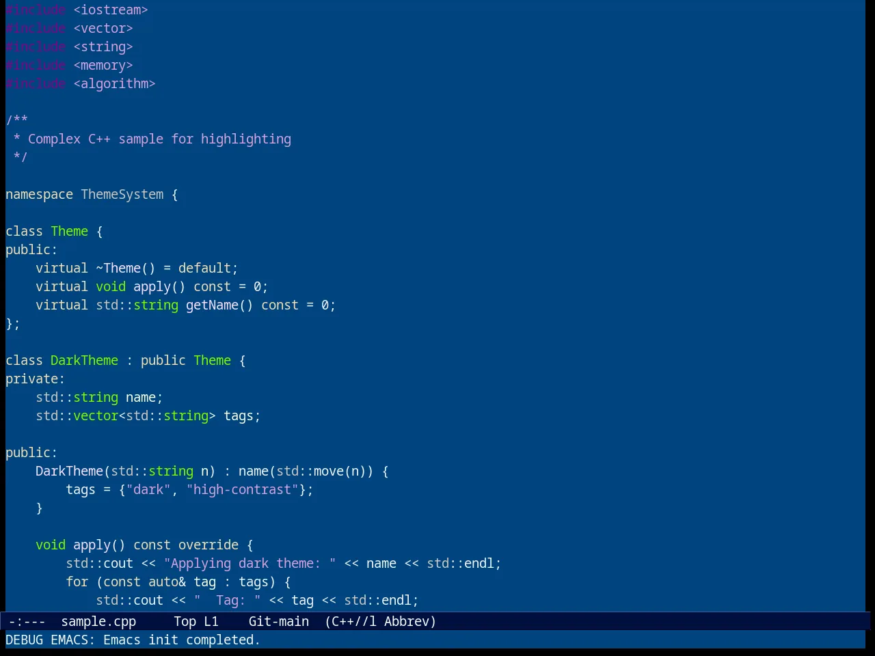875x656 pixels.
Task: Place cursor on <vector> include line
Action: pyautogui.click(x=69, y=28)
